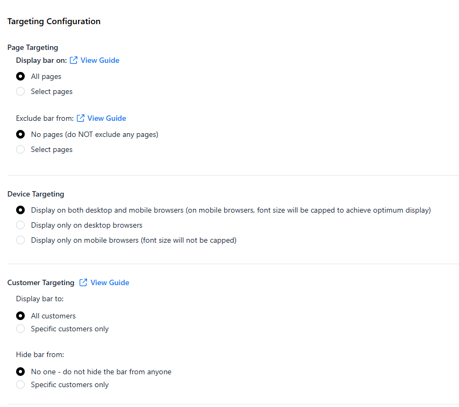The height and width of the screenshot is (407, 459).
Task: Click the external-link icon beside Customer Targeting
Action: coord(83,282)
